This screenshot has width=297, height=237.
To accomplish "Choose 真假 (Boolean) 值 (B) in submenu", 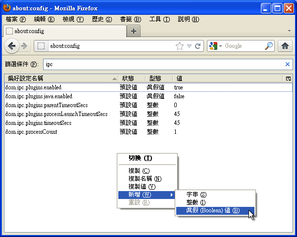I will [x=215, y=210].
